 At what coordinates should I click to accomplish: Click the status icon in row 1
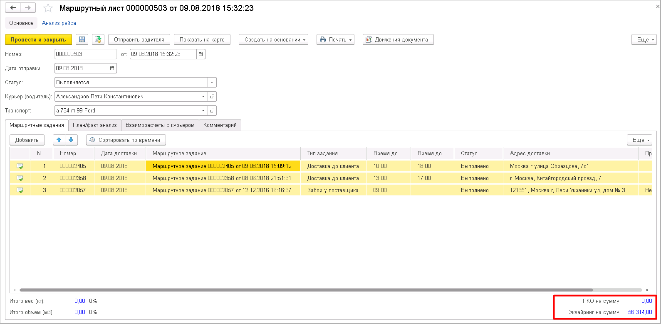point(20,166)
